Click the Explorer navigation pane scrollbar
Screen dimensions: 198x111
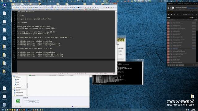27,85
